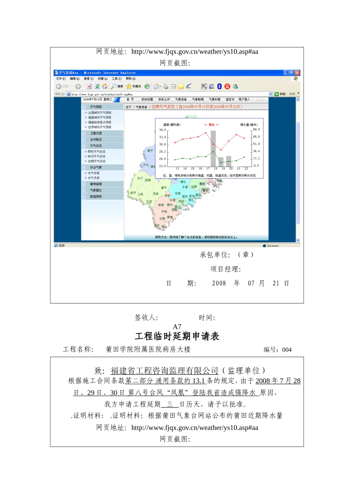The height and width of the screenshot is (501, 354).
Task: Click the IE Forward arrow button
Action: [x=78, y=86]
